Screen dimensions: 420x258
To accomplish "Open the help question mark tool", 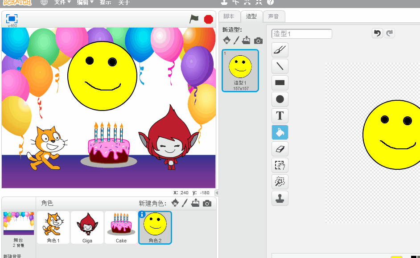I will [270, 2].
